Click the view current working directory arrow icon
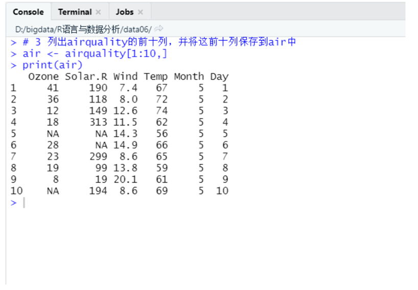This screenshot has width=418, height=290. pos(158,29)
